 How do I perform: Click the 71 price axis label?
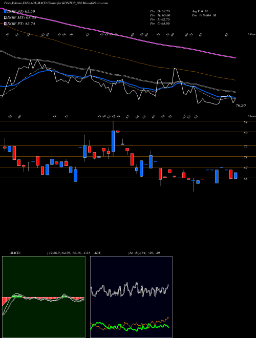coord(245,157)
